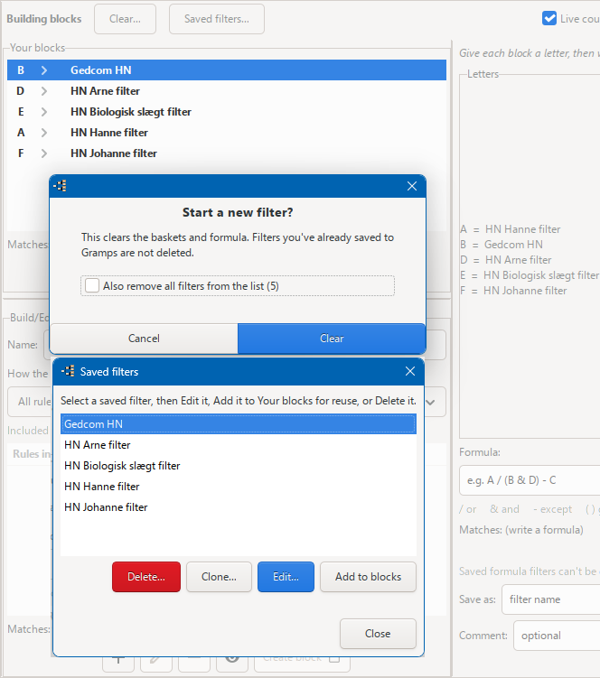The height and width of the screenshot is (678, 600).
Task: Click the - except operator hint below the formula
Action: [552, 509]
